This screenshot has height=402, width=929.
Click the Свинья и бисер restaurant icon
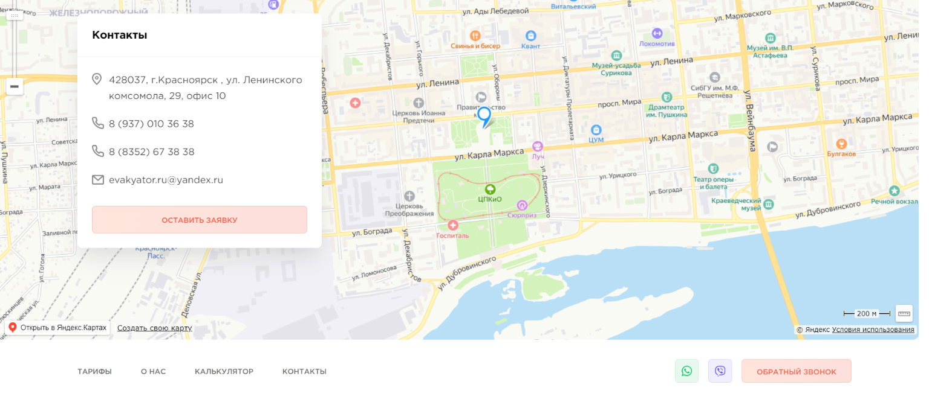tap(475, 36)
